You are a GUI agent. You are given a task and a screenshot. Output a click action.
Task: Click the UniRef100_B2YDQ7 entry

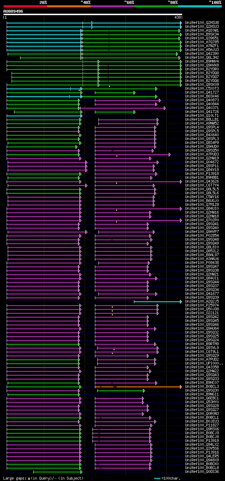coord(202,77)
